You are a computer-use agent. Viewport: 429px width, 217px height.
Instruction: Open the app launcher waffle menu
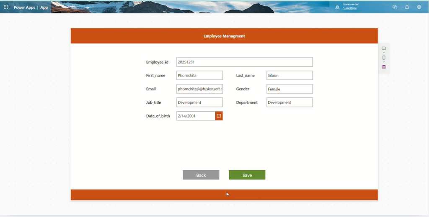point(6,7)
